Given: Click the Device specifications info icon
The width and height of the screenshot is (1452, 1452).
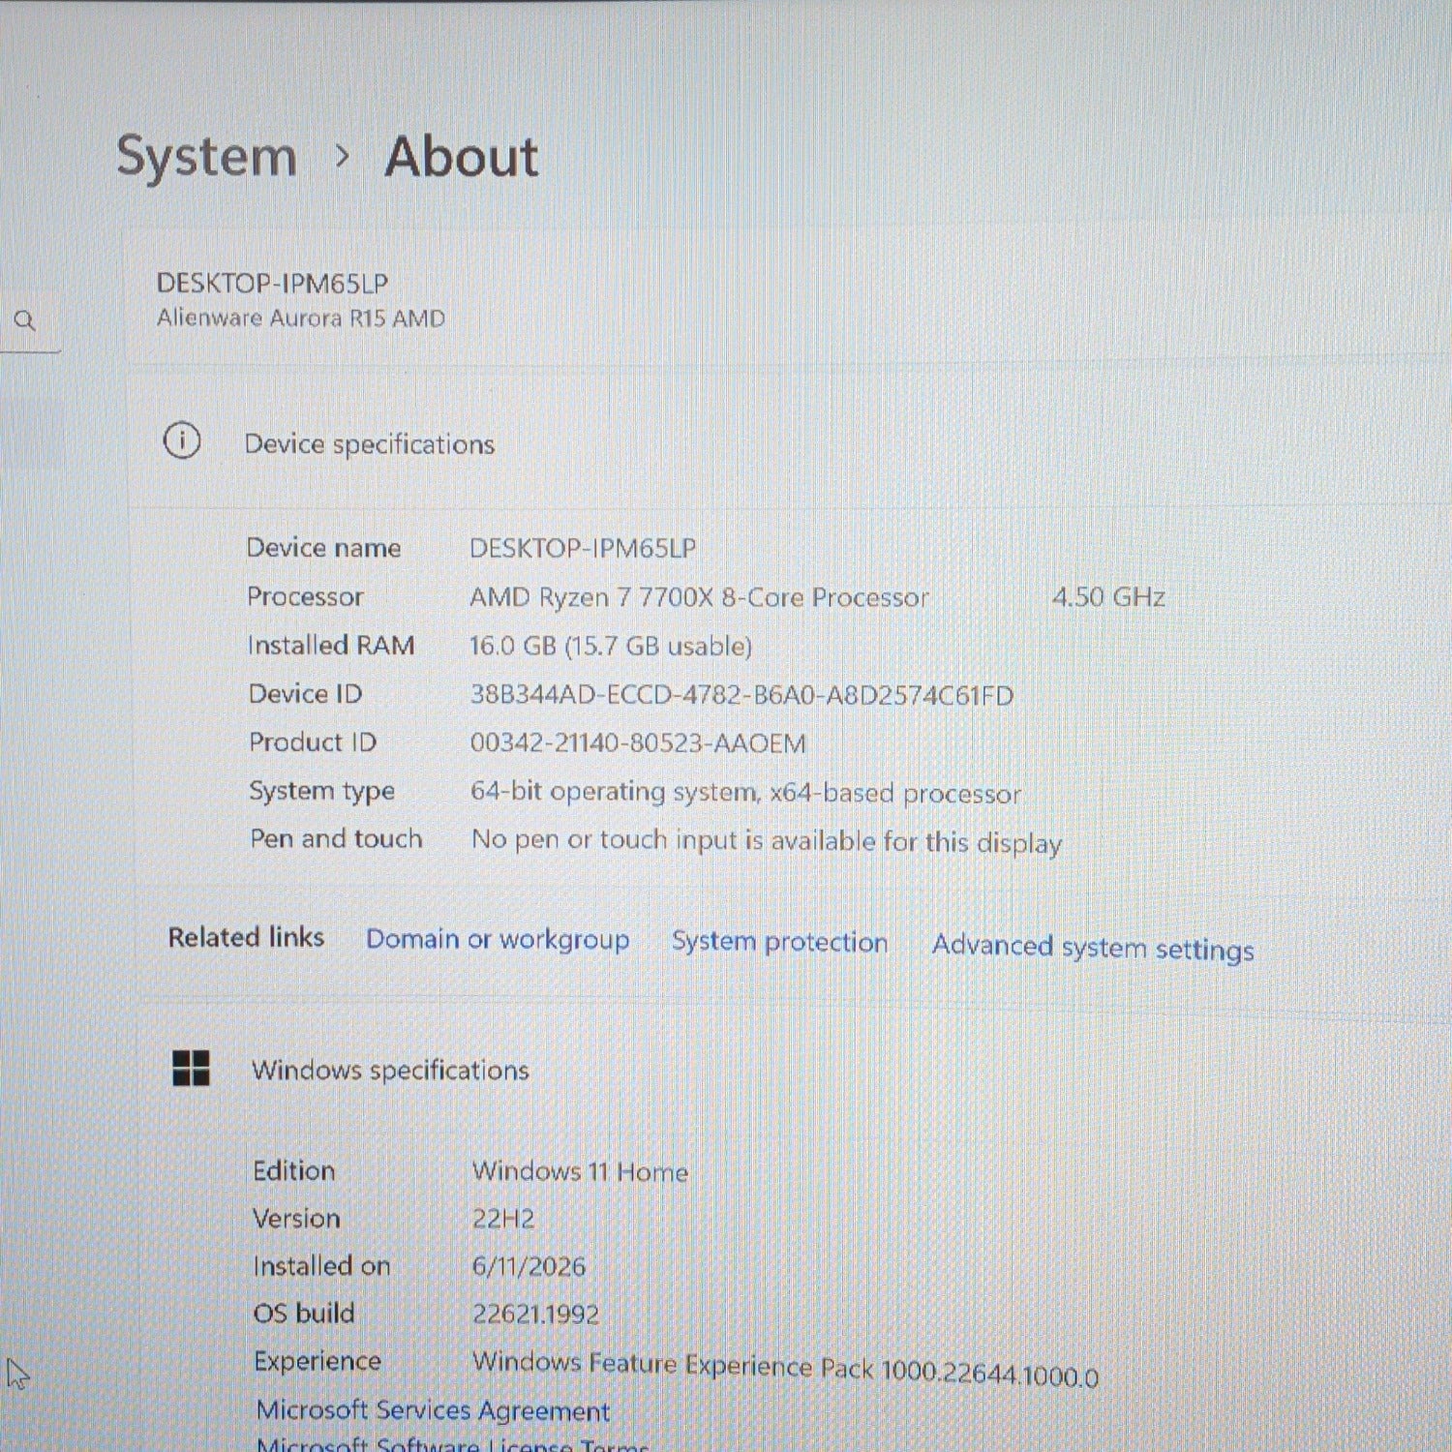Looking at the screenshot, I should (182, 441).
